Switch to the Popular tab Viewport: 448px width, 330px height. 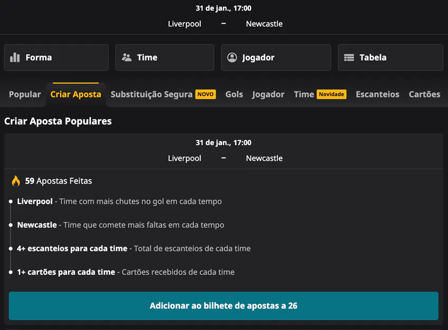25,94
